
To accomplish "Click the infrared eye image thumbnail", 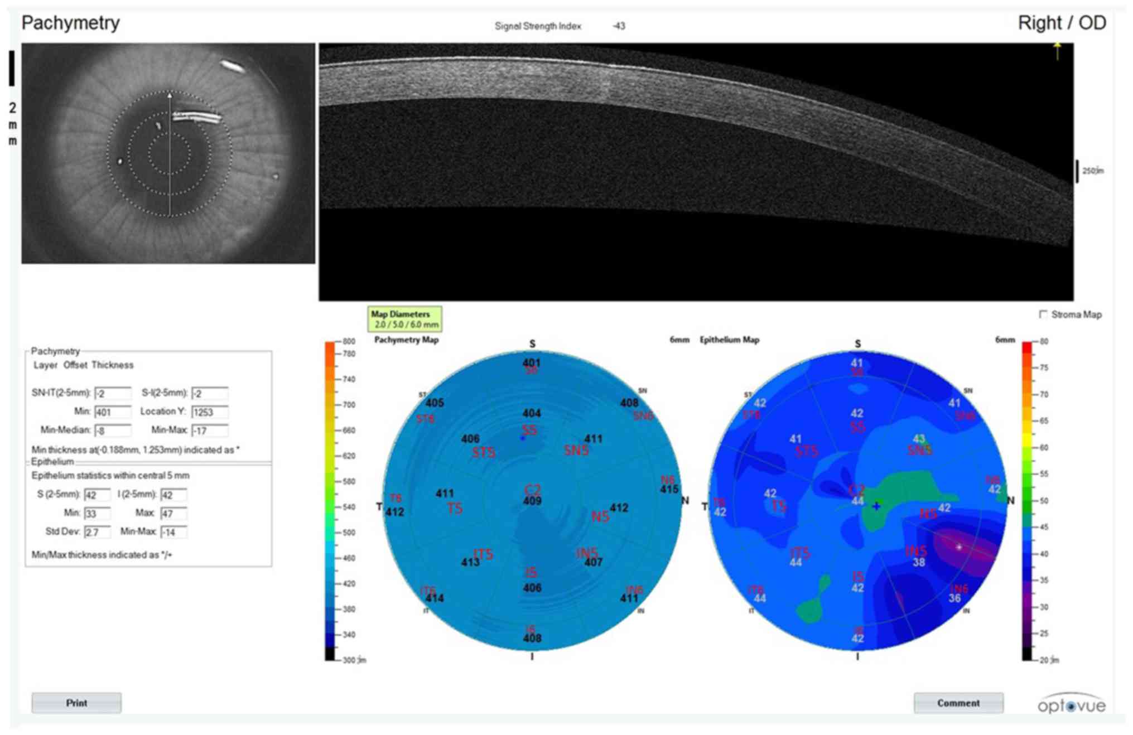I will [168, 153].
